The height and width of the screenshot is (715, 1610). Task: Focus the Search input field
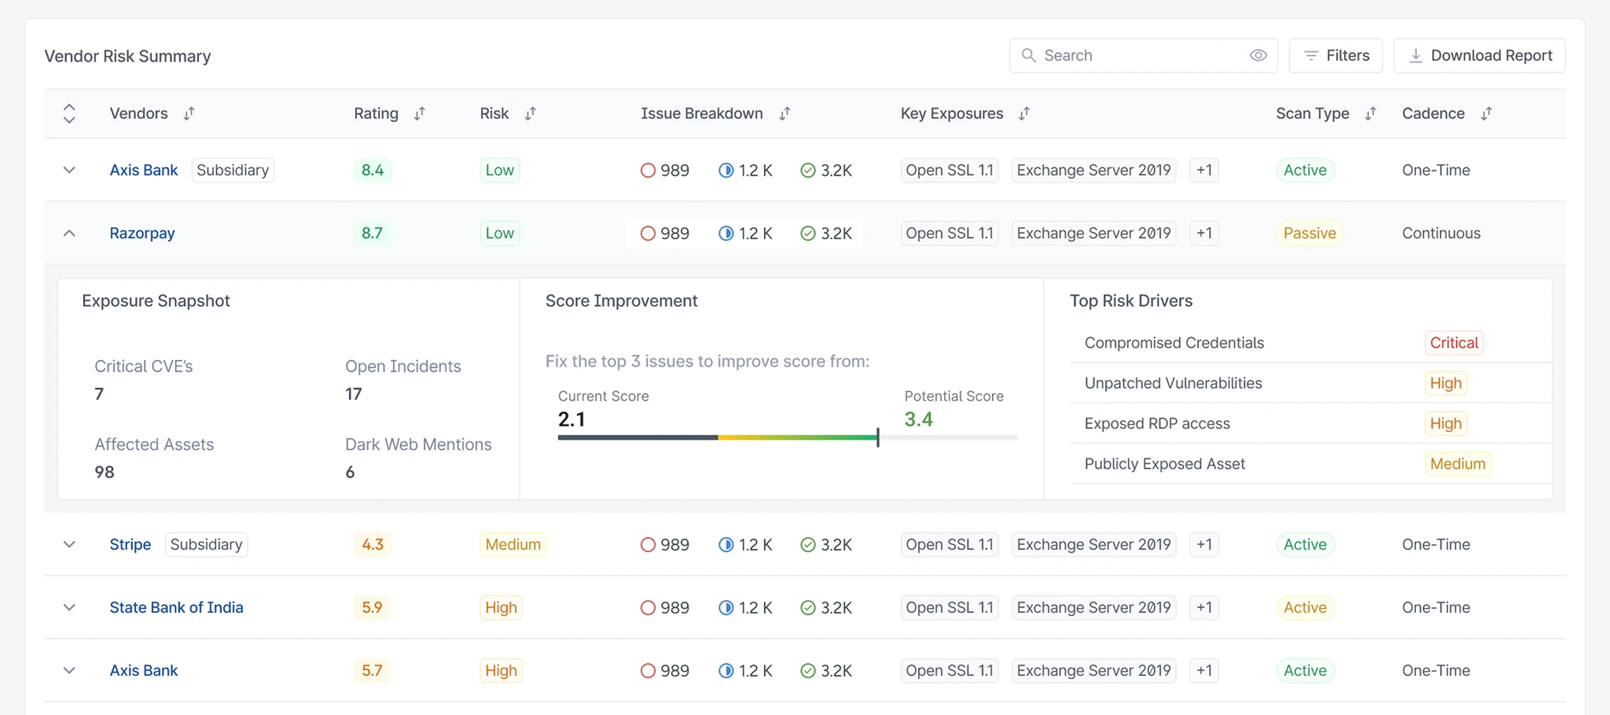coord(1143,55)
